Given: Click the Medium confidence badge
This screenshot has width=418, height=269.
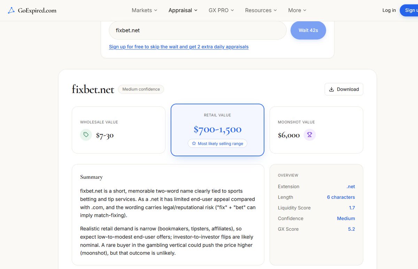Looking at the screenshot, I should tap(141, 89).
